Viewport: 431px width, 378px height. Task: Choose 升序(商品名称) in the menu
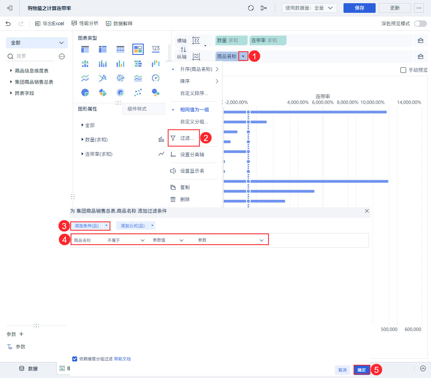[195, 69]
